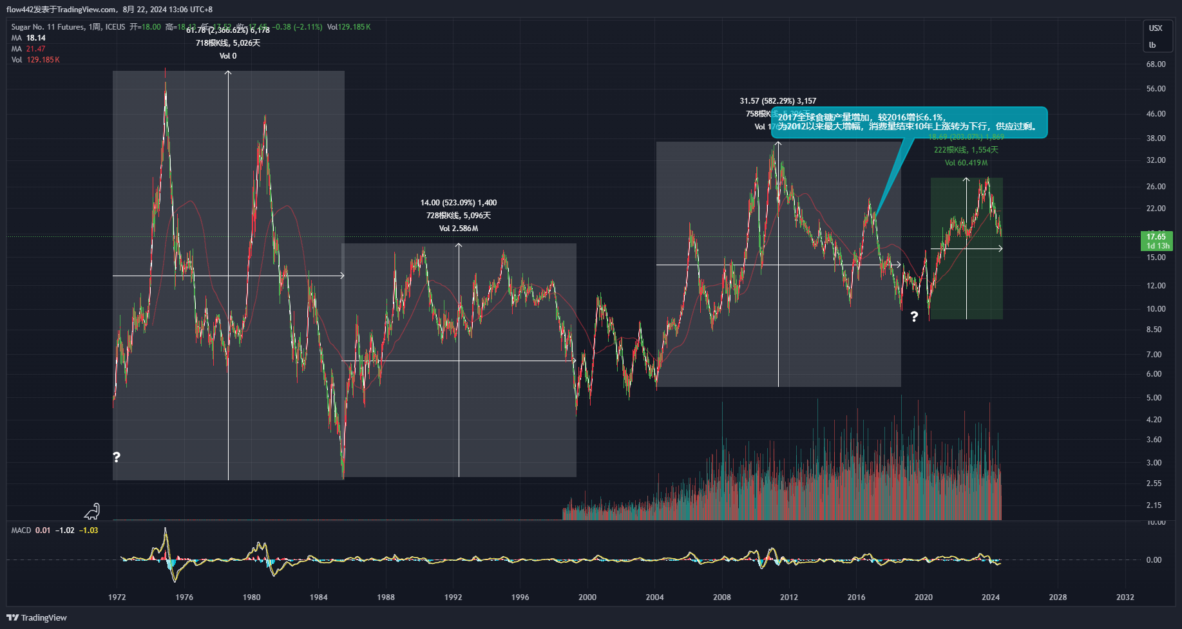Click the 8.50 price axis label
Image resolution: width=1182 pixels, height=629 pixels.
point(1154,330)
